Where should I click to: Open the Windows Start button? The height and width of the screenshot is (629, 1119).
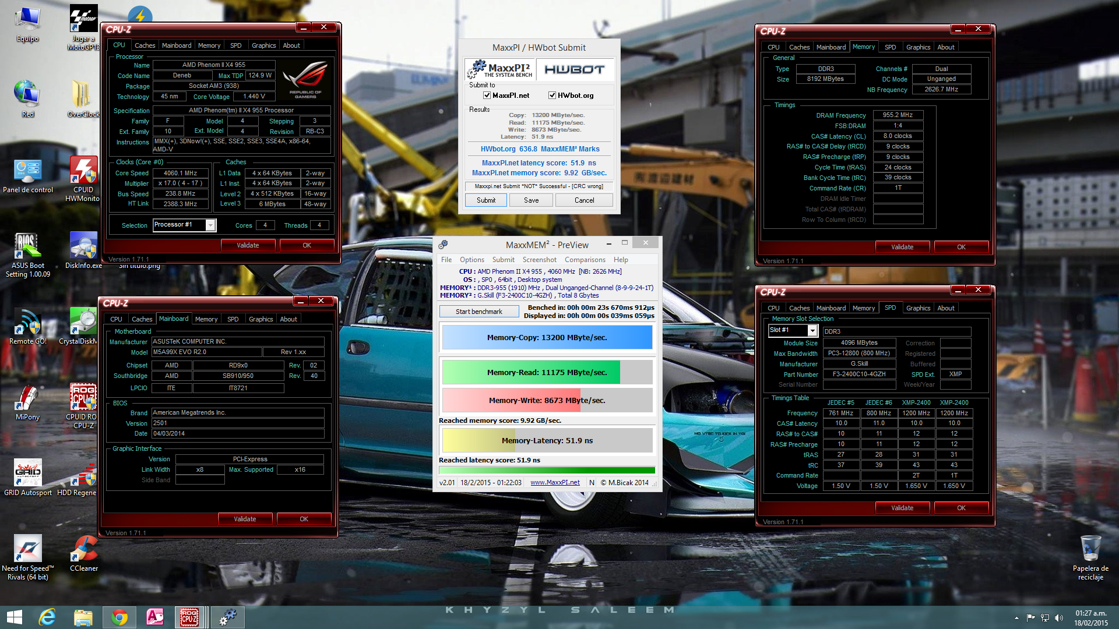click(14, 617)
